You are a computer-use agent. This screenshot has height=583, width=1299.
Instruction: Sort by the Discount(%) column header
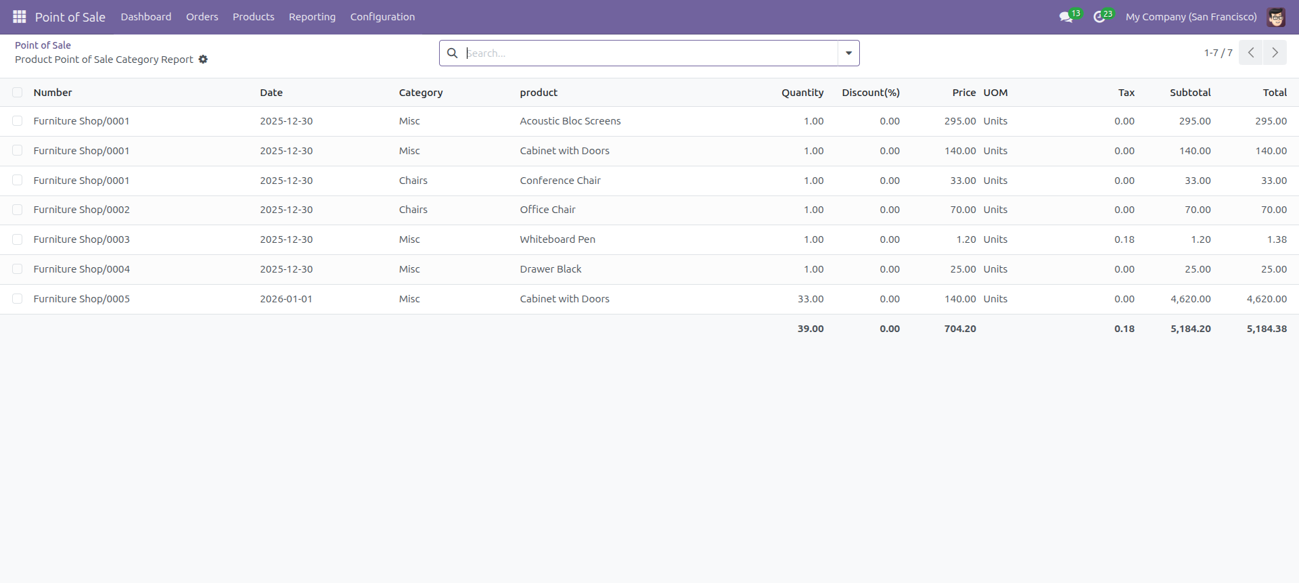coord(871,93)
